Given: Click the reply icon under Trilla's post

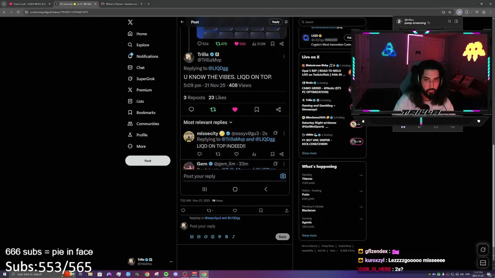Looking at the screenshot, I should (191, 110).
